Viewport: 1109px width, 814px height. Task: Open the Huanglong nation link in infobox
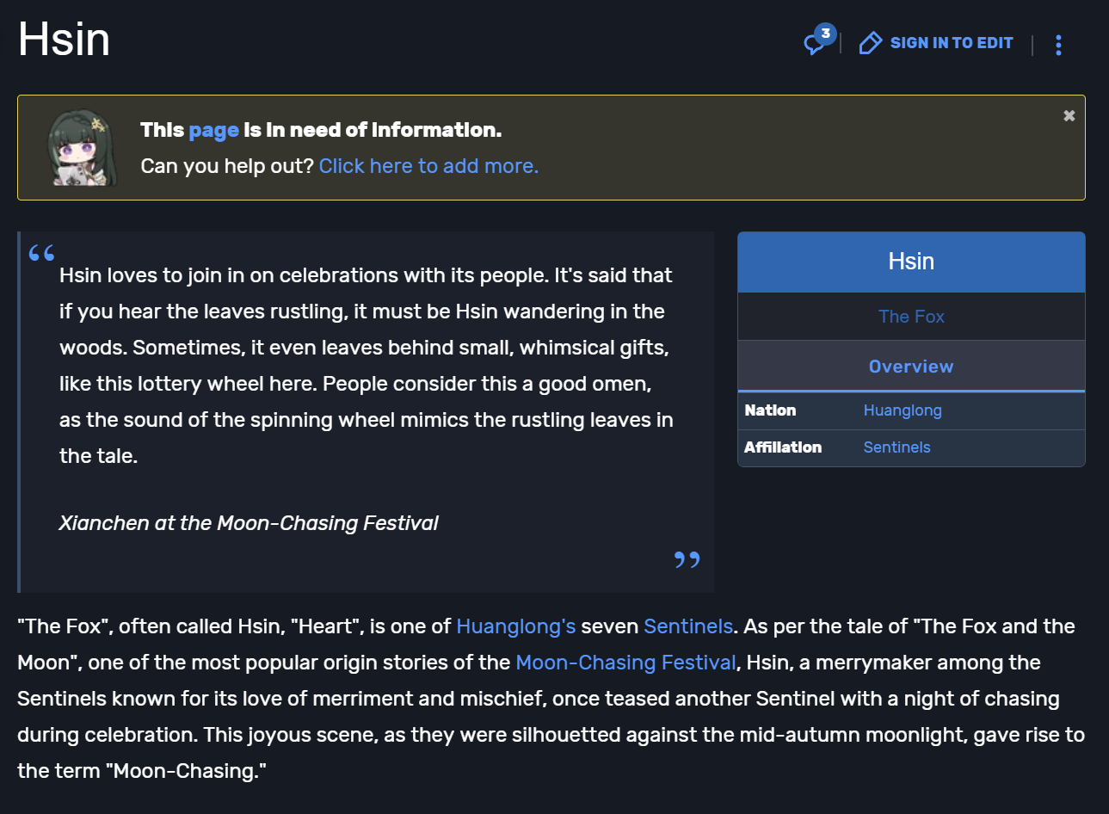click(x=903, y=410)
